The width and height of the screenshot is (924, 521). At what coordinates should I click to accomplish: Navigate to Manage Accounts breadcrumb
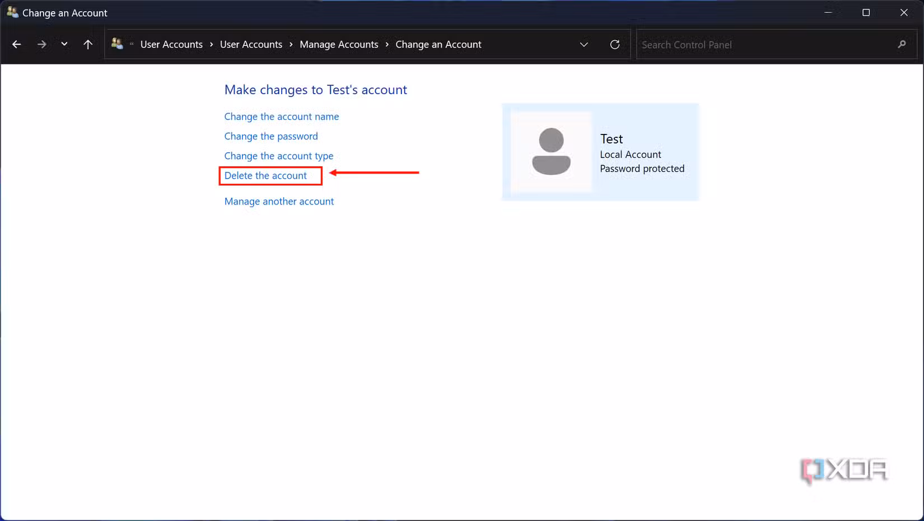coord(339,44)
